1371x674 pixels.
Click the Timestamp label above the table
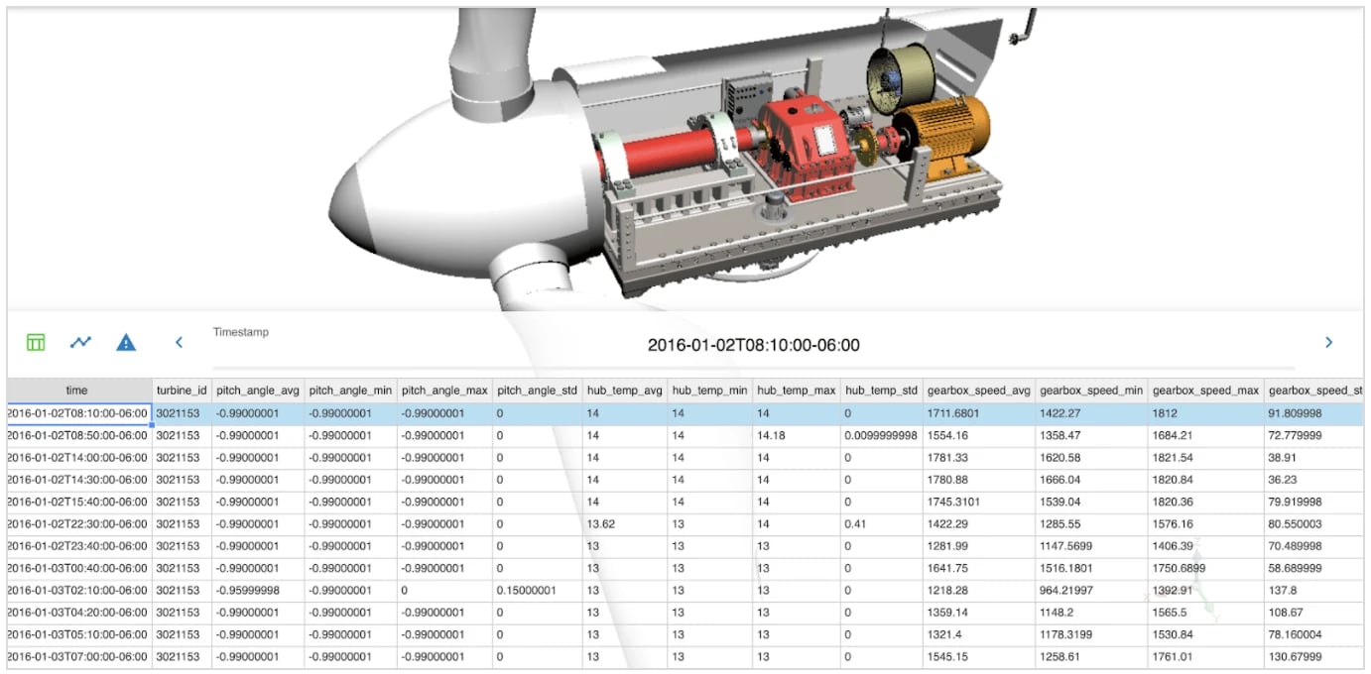coord(239,332)
